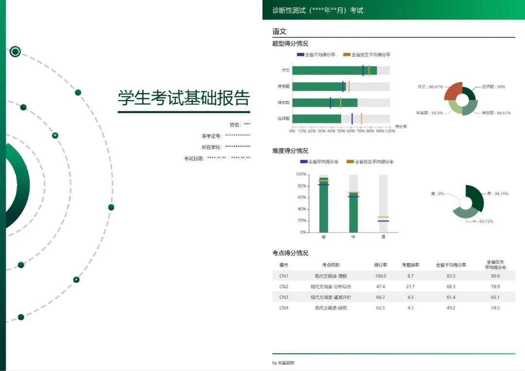Select the 姓名 field line
Viewport: 525px width, 371px height.
(x=240, y=124)
